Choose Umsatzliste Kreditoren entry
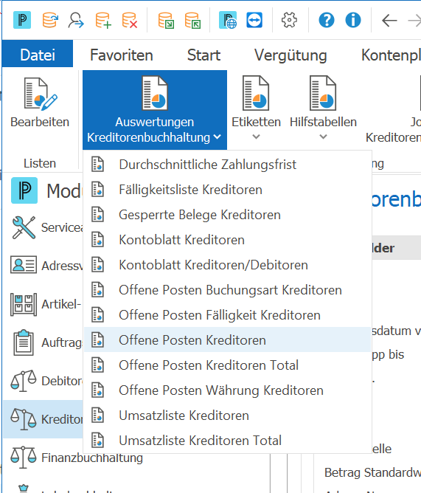Image resolution: width=421 pixels, height=493 pixels. pyautogui.click(x=228, y=416)
